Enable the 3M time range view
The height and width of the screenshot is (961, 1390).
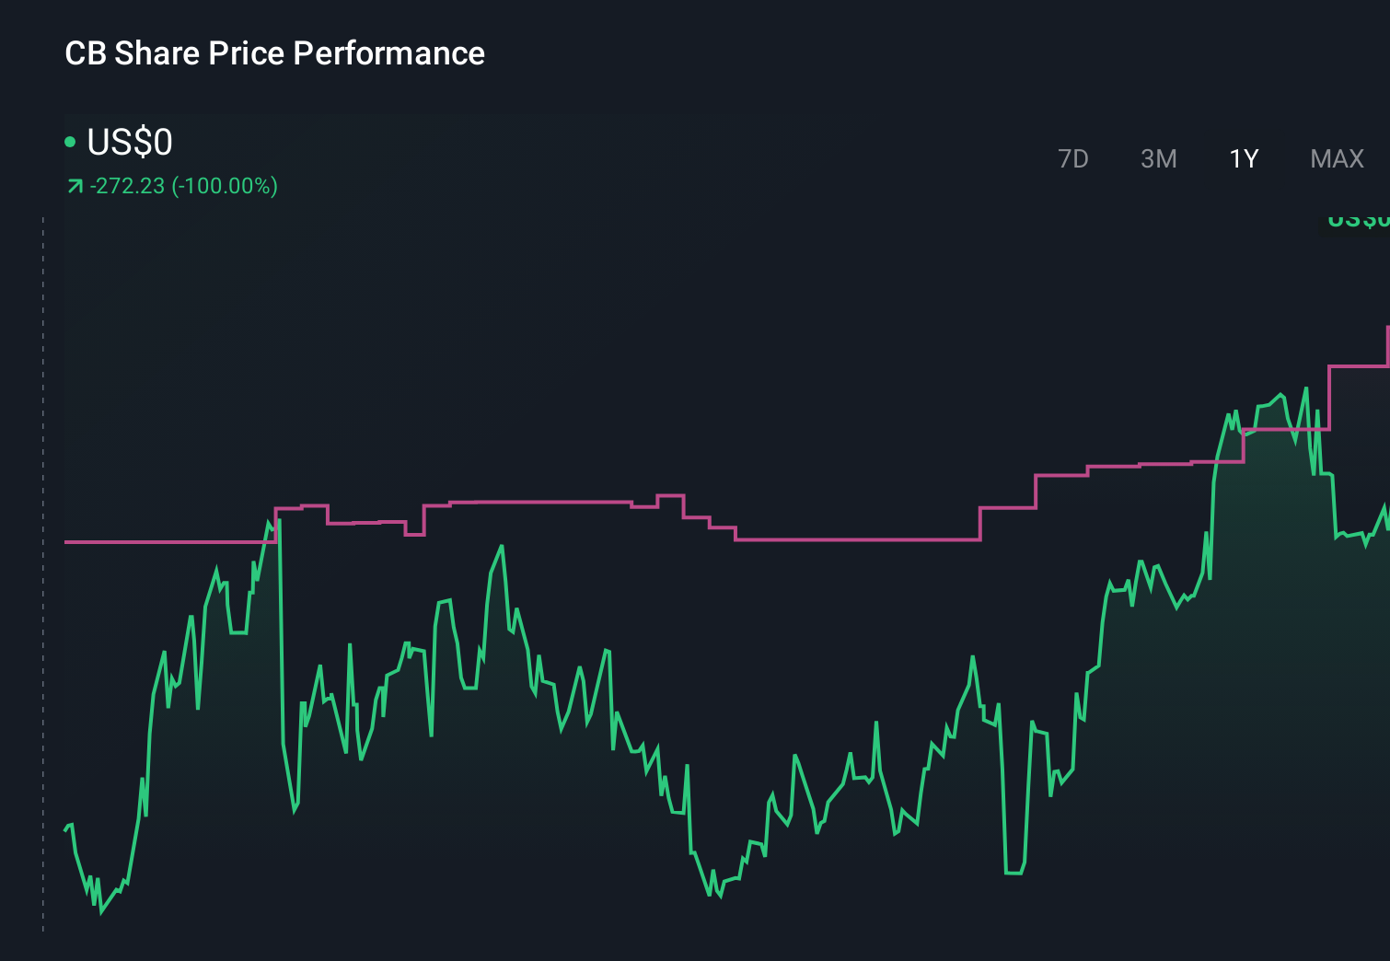tap(1158, 158)
